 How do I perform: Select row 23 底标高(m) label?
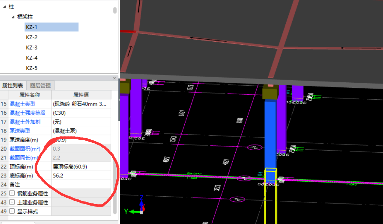(21, 176)
